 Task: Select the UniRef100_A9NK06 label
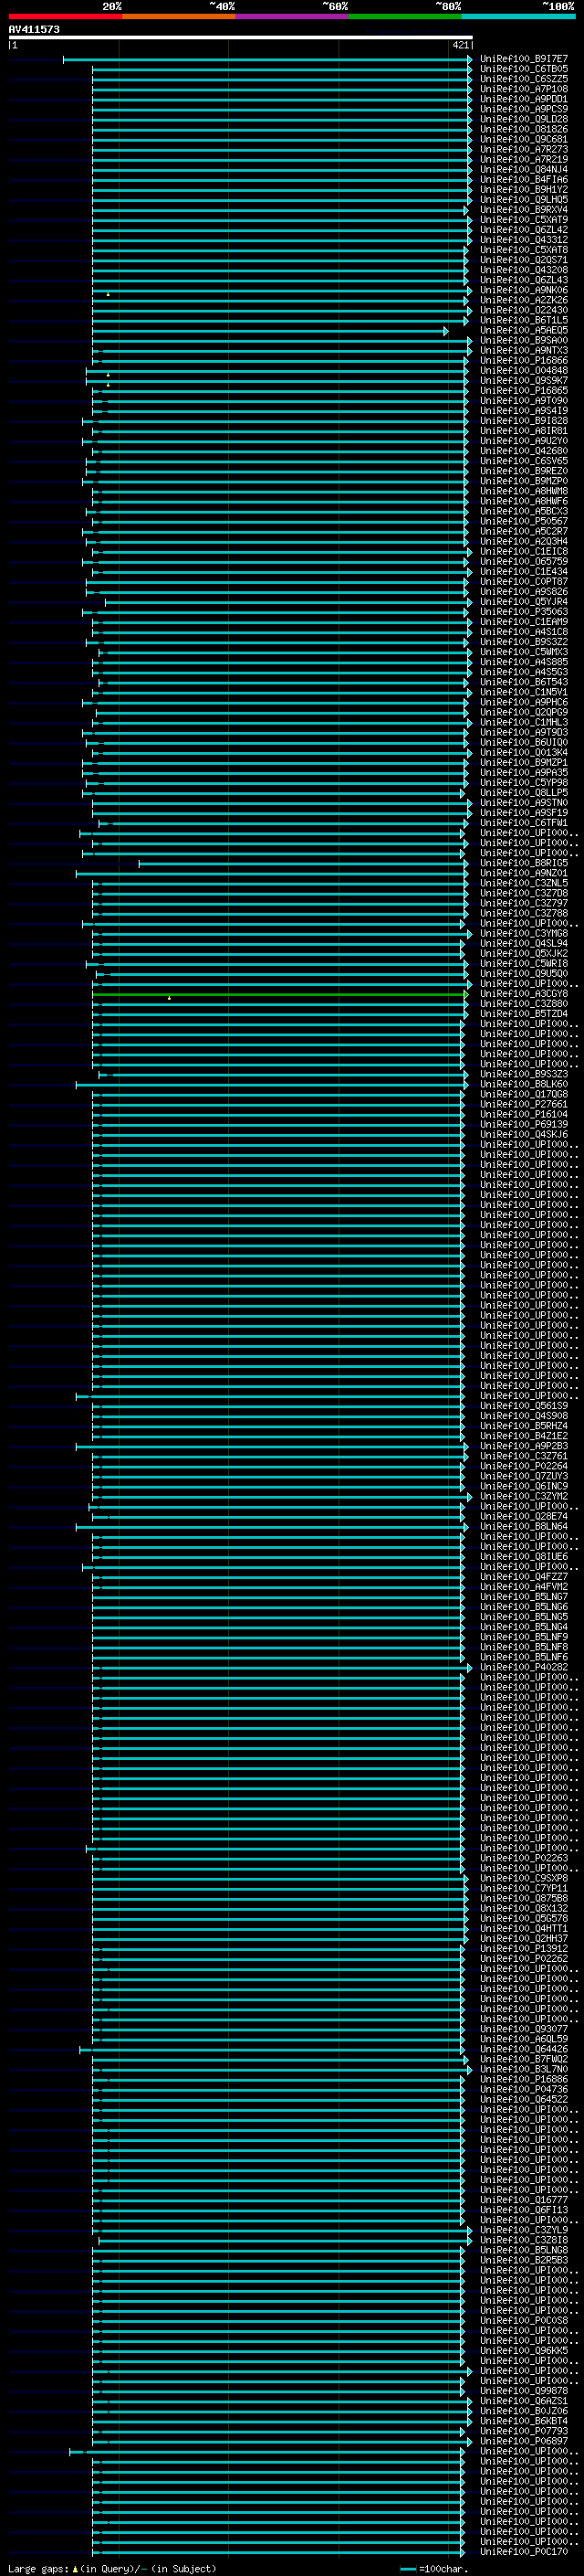click(524, 290)
